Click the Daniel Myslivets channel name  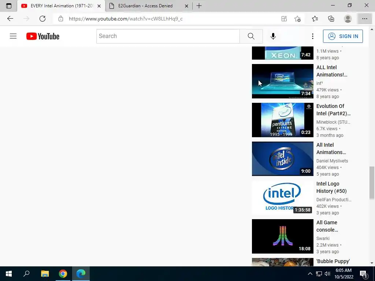pos(332,161)
